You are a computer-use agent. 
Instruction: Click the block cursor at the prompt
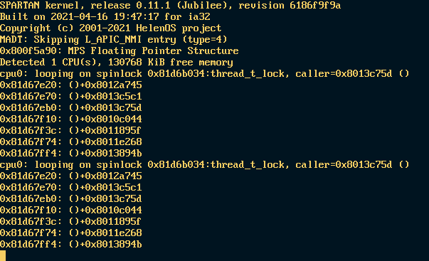(3, 255)
